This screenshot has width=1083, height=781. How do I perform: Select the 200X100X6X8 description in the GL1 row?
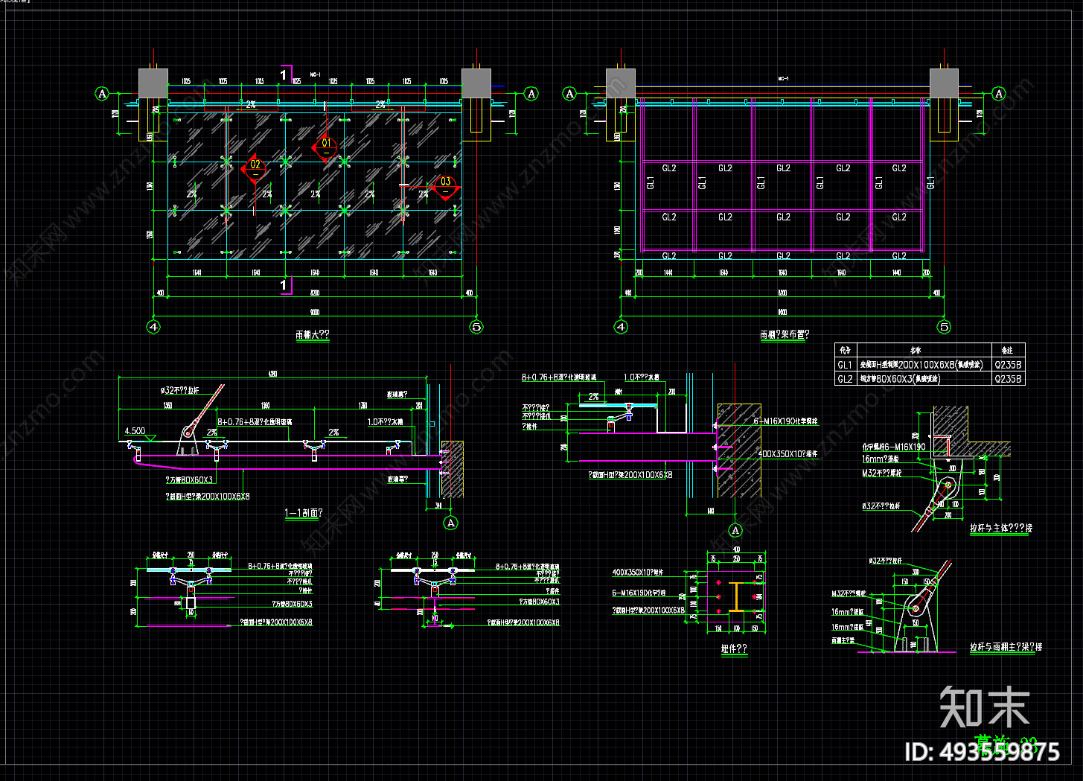921,365
